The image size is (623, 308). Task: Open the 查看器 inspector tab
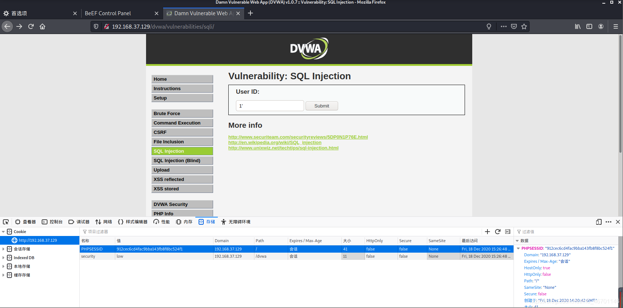click(25, 222)
